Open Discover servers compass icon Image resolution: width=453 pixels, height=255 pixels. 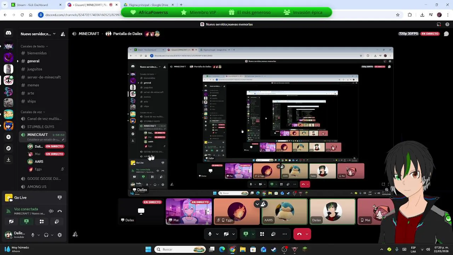(x=8, y=148)
